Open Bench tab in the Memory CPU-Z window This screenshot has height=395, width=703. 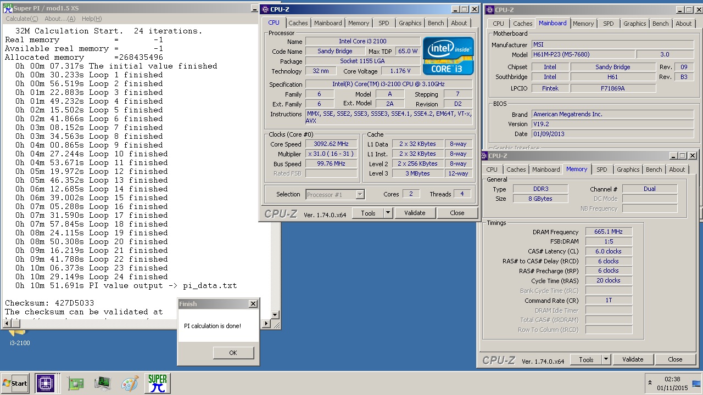pos(654,170)
